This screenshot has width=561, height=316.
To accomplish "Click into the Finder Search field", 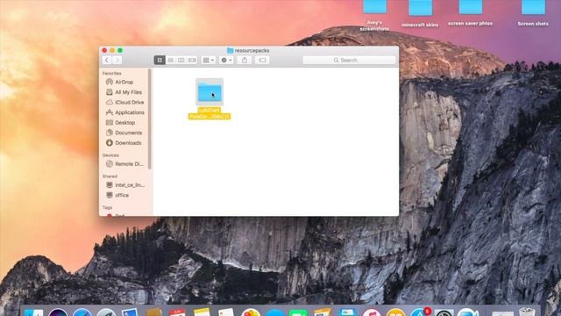I will (349, 61).
